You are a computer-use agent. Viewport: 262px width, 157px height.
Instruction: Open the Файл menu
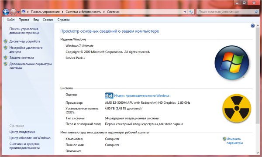tap(10, 20)
